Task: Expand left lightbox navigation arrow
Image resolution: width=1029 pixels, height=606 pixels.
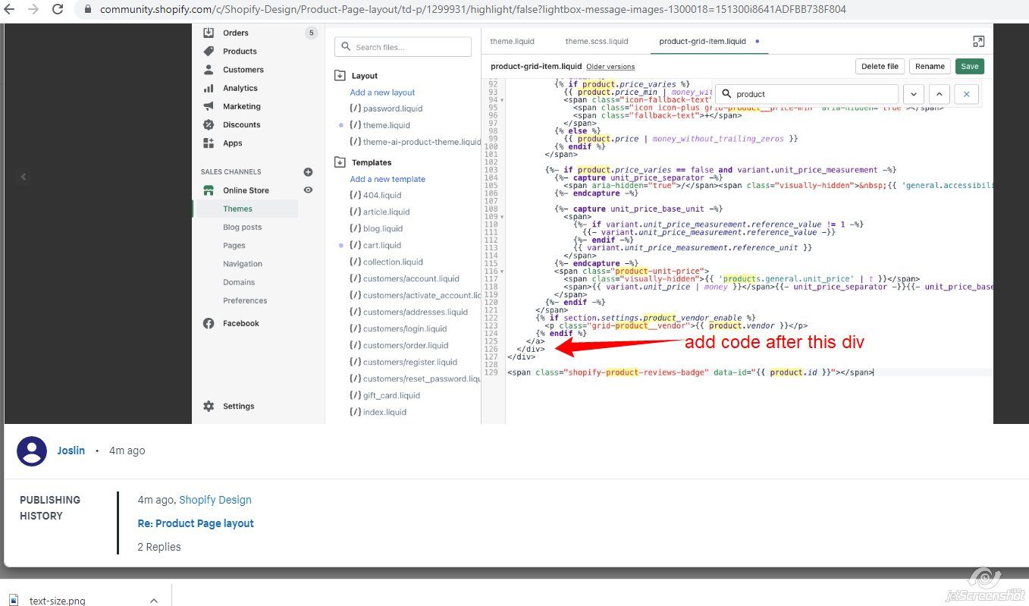Action: point(23,177)
